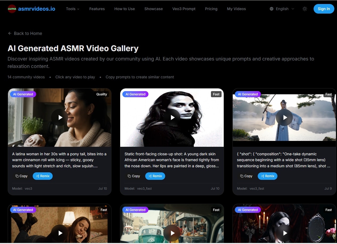Screen dimensions: 337x244
Task: Click AI Generated badge on misty lake video
Action: 248,94
